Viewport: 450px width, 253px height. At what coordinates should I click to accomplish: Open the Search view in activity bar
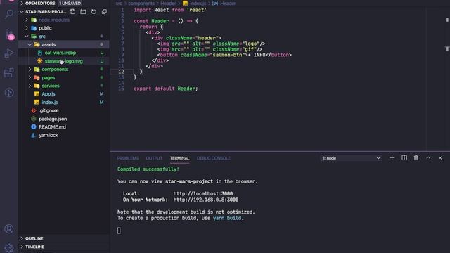tap(9, 14)
